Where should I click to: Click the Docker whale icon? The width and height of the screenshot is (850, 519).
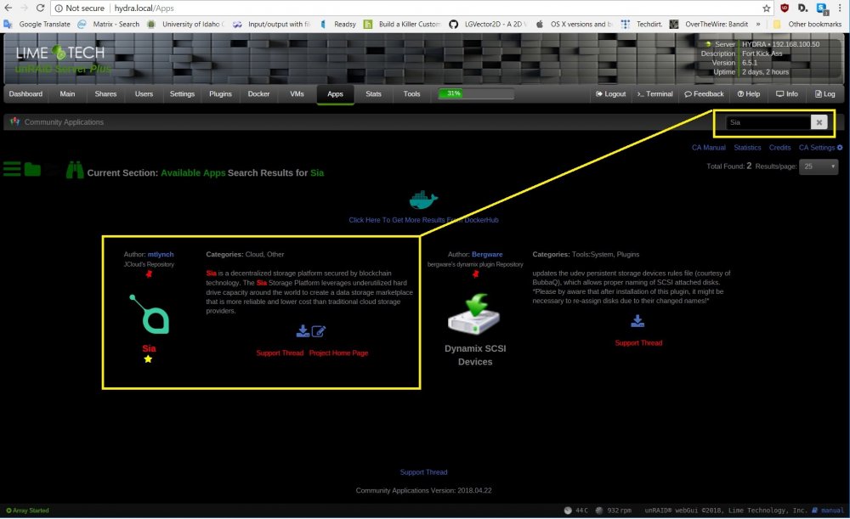click(423, 200)
